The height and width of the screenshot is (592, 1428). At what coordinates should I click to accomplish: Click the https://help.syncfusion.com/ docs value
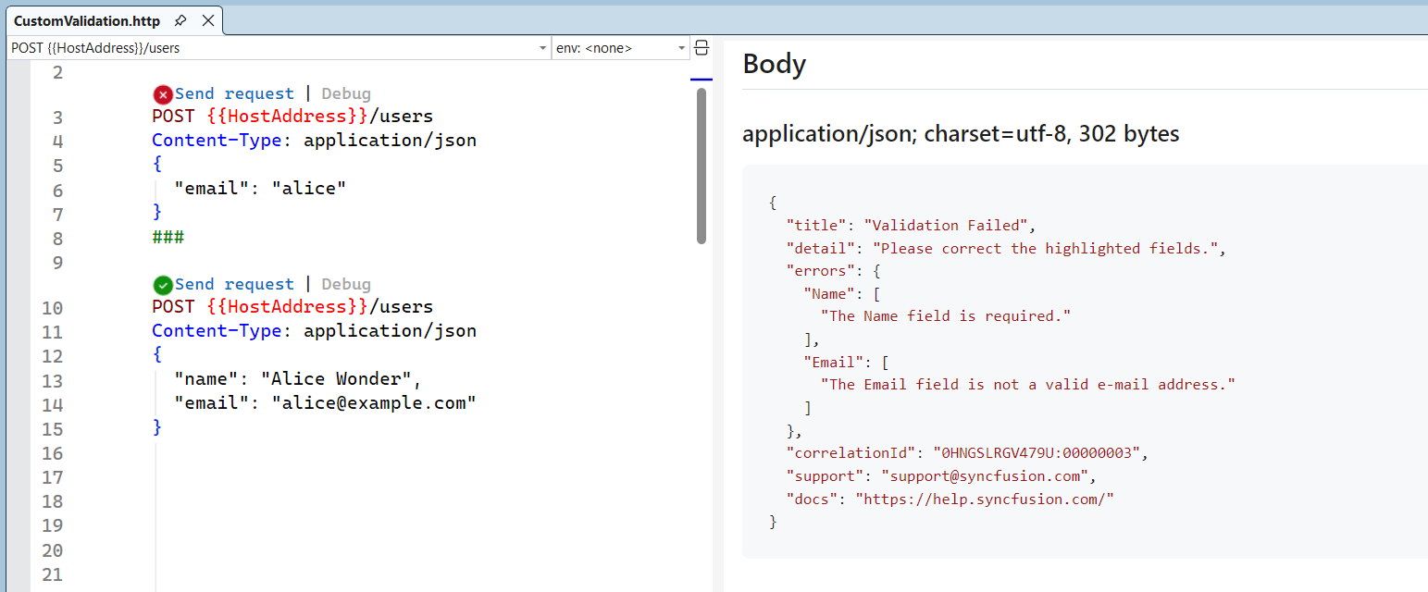[984, 499]
